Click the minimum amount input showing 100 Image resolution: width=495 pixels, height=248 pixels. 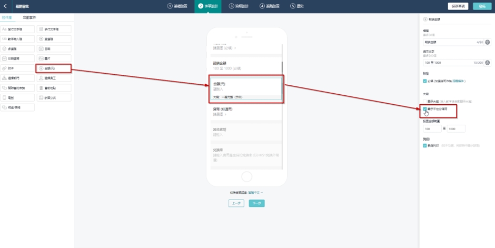[x=432, y=128]
